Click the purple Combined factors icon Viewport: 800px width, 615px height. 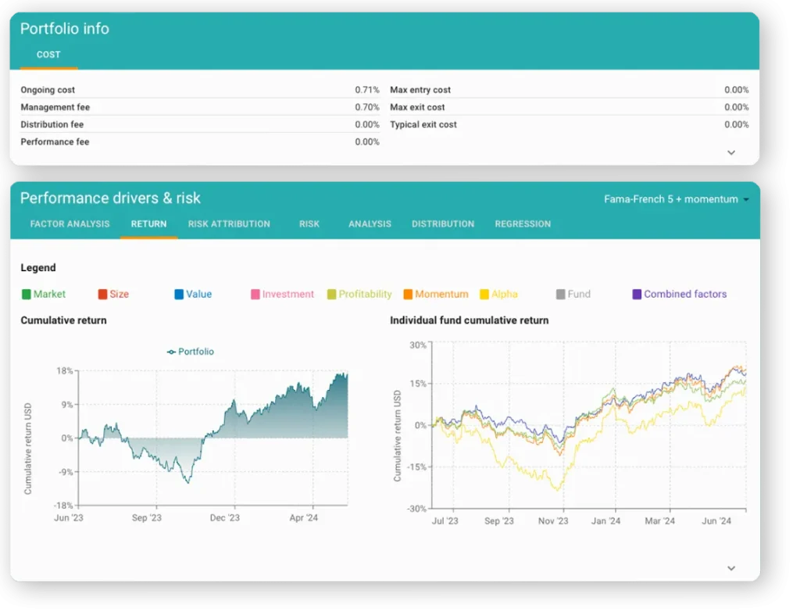pos(637,295)
